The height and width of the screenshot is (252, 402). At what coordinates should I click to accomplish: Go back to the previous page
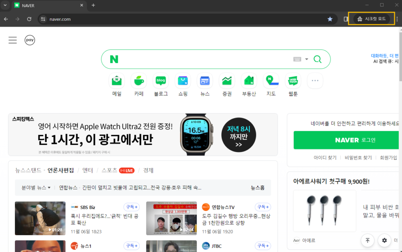pos(6,19)
